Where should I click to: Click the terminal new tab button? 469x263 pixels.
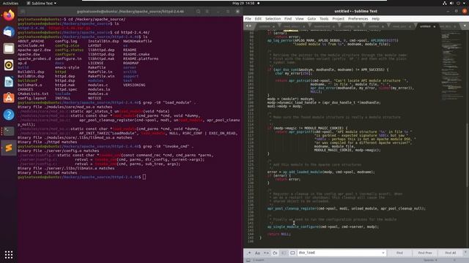click(x=23, y=12)
